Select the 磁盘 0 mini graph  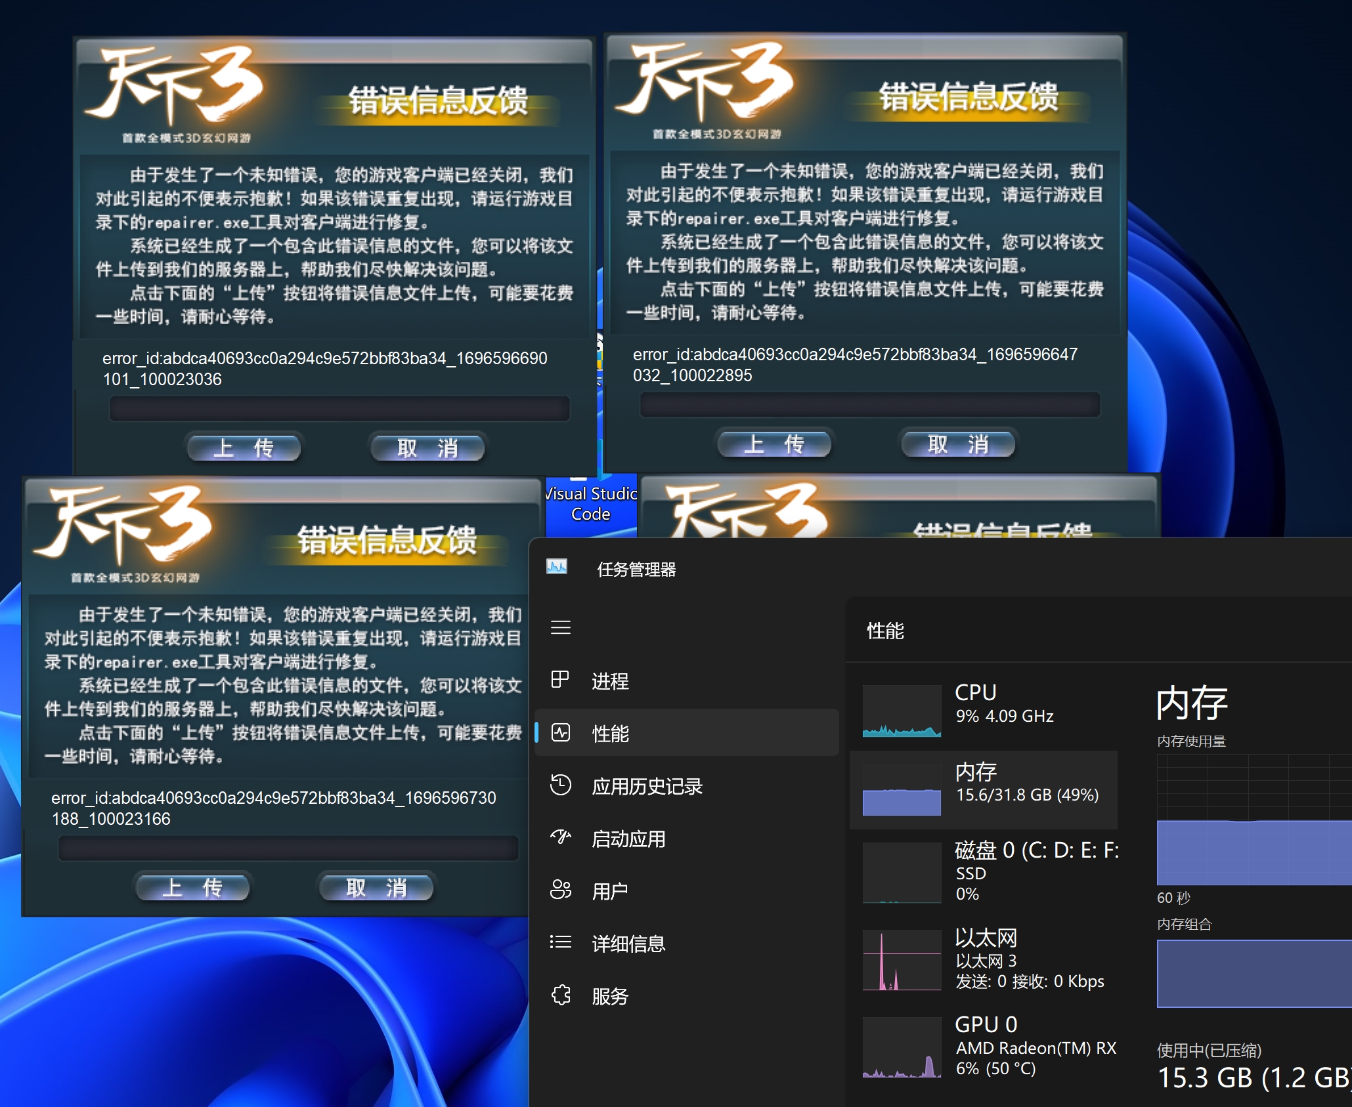click(902, 873)
